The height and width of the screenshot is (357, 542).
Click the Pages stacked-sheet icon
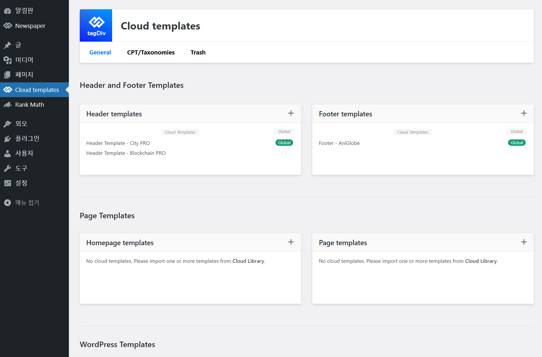point(8,75)
